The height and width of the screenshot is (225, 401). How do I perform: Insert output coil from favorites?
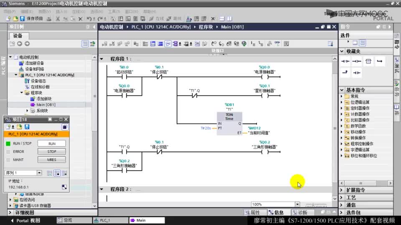[357, 61]
